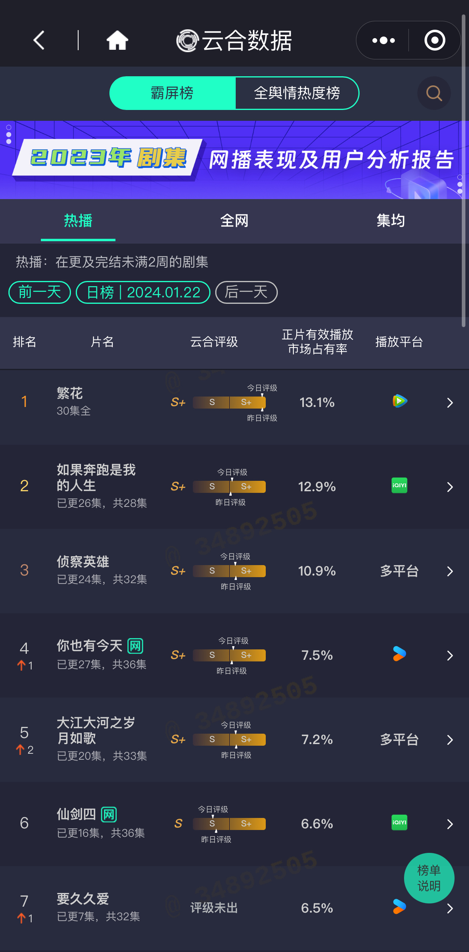Open the 2023年剧集 report banner

[x=234, y=160]
